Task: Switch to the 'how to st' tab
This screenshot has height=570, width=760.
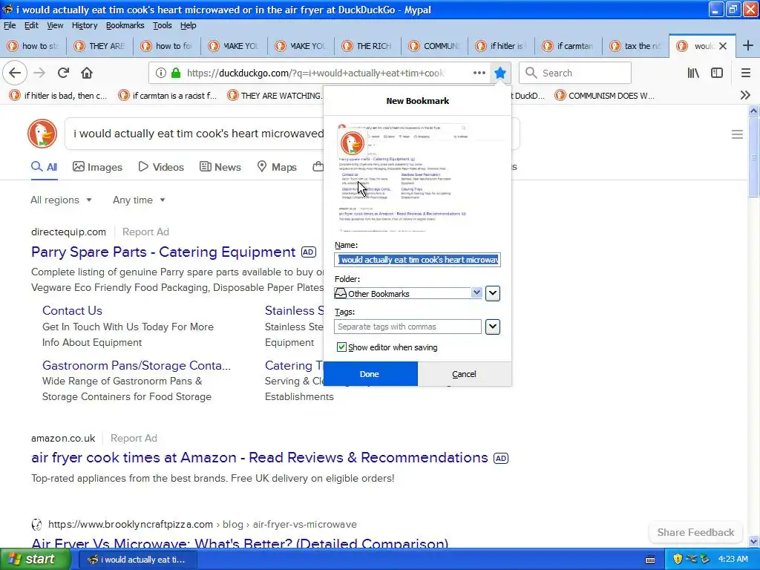Action: [x=34, y=46]
